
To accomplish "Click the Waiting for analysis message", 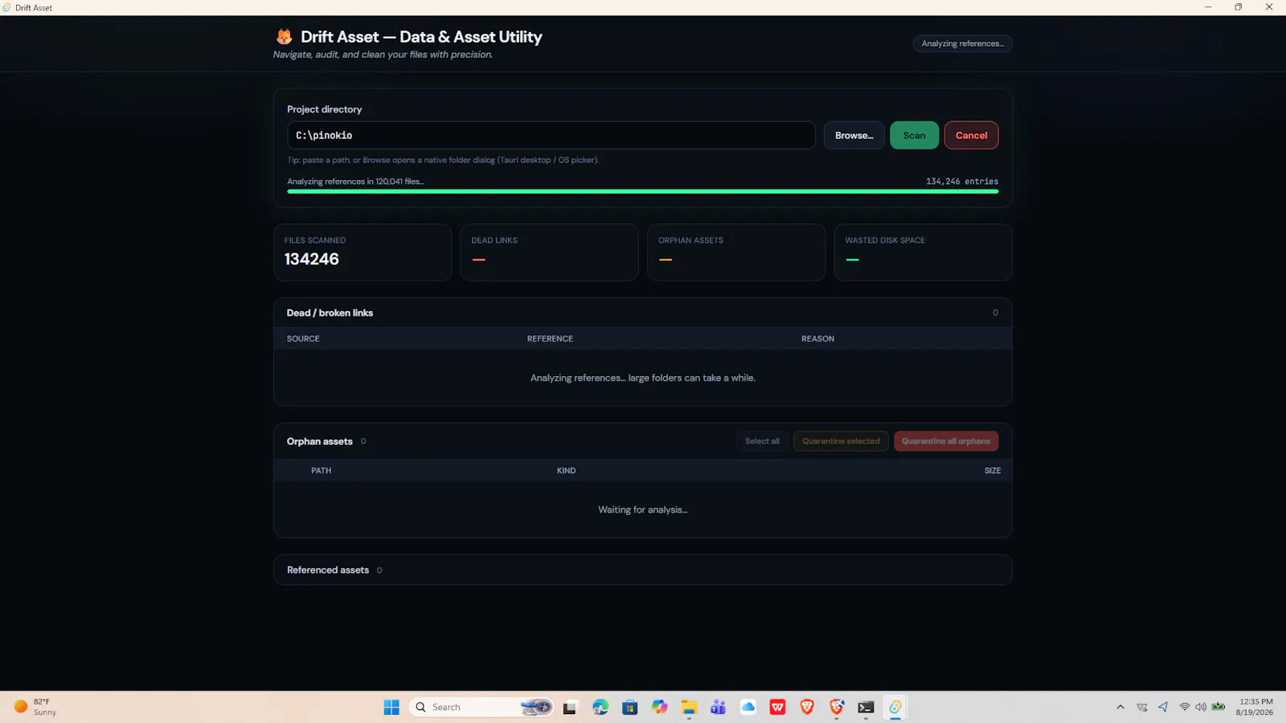I will pos(642,509).
